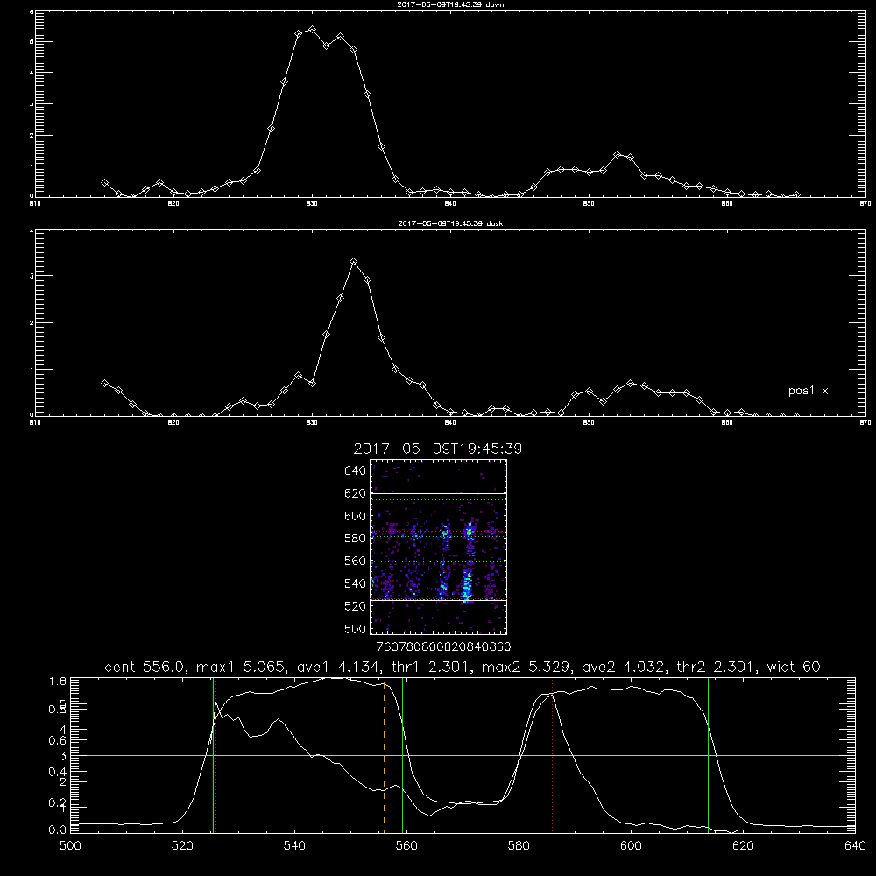The width and height of the screenshot is (876, 876).
Task: Click bottom plot x-axis label 580
Action: pos(519,846)
